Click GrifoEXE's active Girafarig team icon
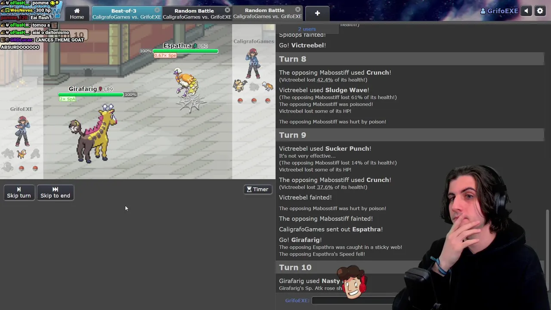Viewport: 551px width, 310px height. (21, 153)
